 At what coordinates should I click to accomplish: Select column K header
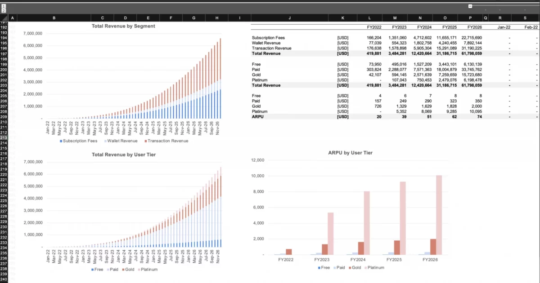click(342, 18)
